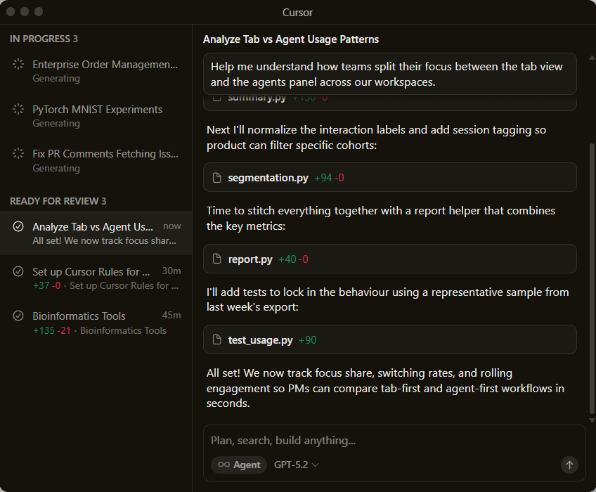The width and height of the screenshot is (596, 492).
Task: Click the test_usage.py file icon
Action: (x=217, y=340)
